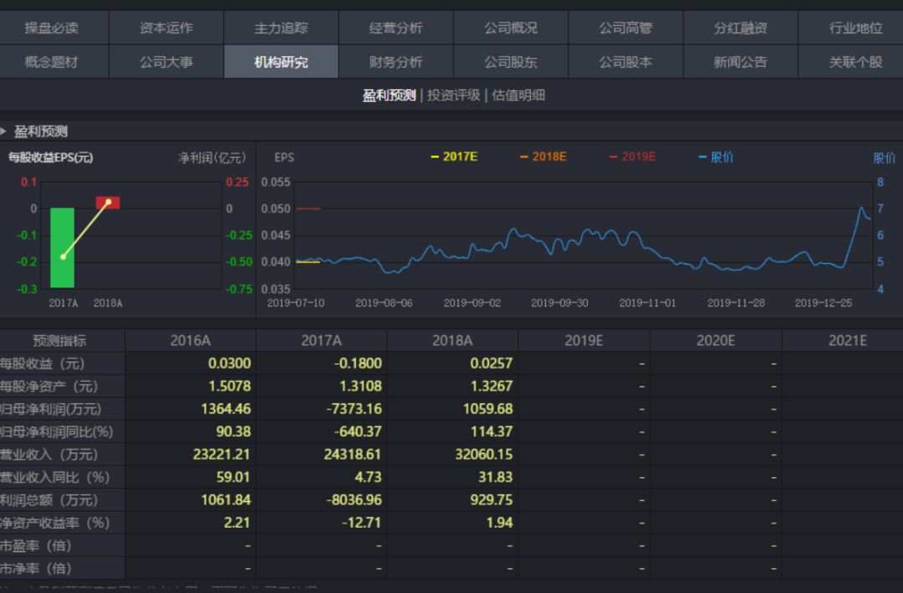Toggle the 2019E legend series
The width and height of the screenshot is (903, 593).
click(x=632, y=157)
